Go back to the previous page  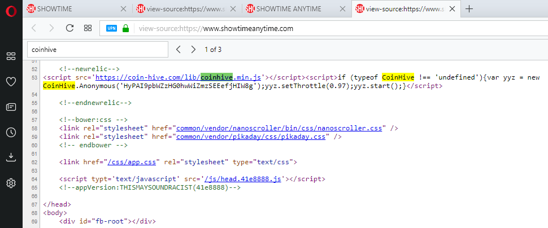pyautogui.click(x=34, y=28)
